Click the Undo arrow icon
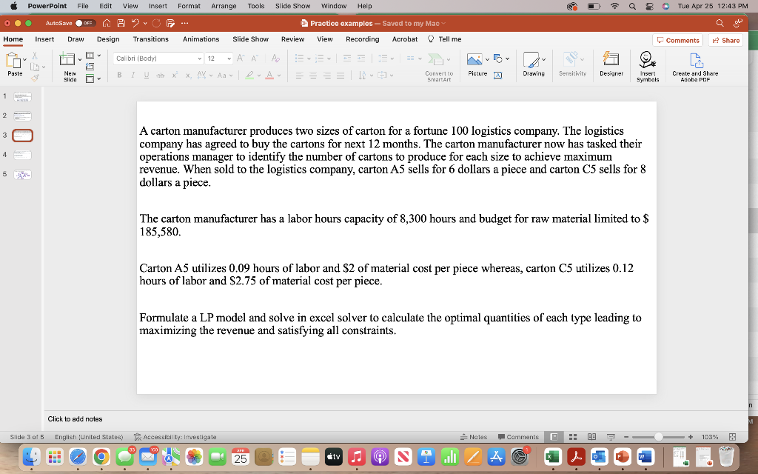This screenshot has height=474, width=758. click(x=135, y=23)
